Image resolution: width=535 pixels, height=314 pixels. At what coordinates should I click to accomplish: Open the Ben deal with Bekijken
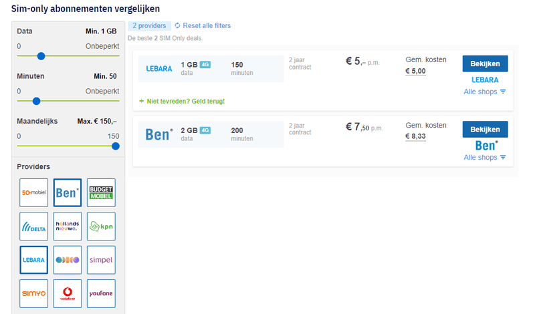[x=486, y=130]
